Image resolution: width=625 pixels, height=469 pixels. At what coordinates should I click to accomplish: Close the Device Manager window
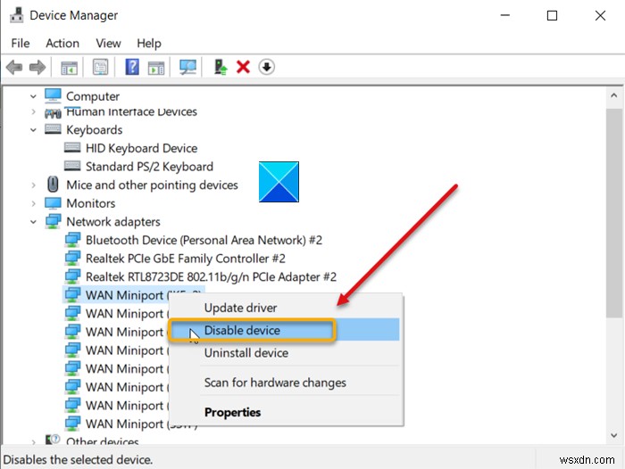tap(600, 15)
